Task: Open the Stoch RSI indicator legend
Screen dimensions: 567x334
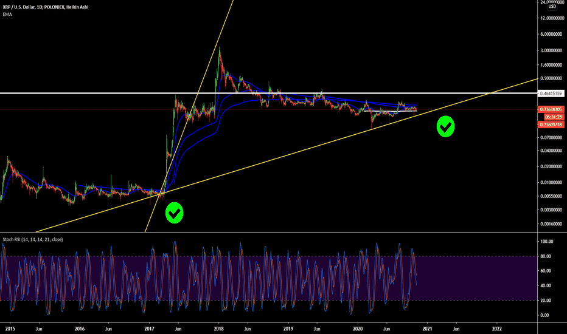Action: 32,239
